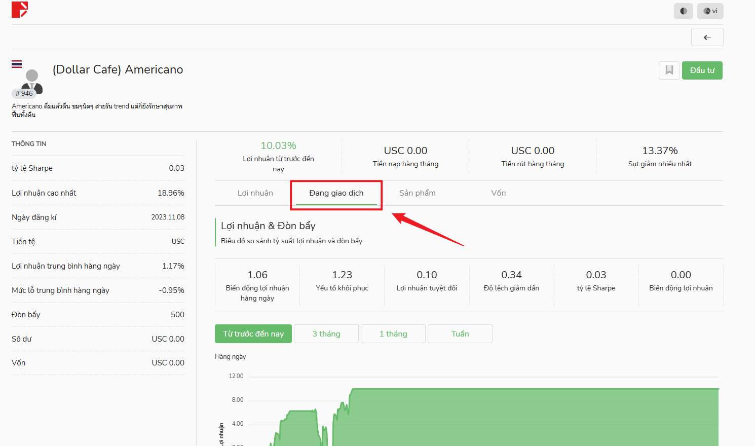
Task: Switch to the Đang giao dịch tab
Action: tap(336, 193)
